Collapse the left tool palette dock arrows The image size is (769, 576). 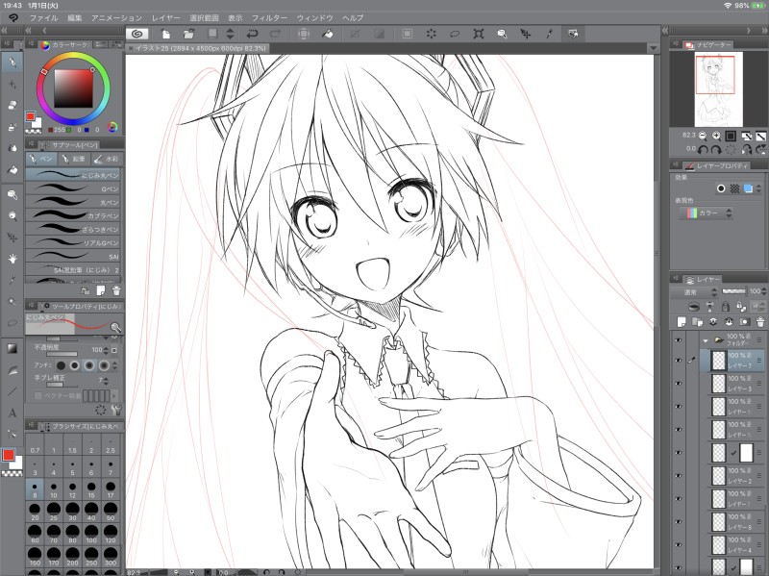pos(5,31)
